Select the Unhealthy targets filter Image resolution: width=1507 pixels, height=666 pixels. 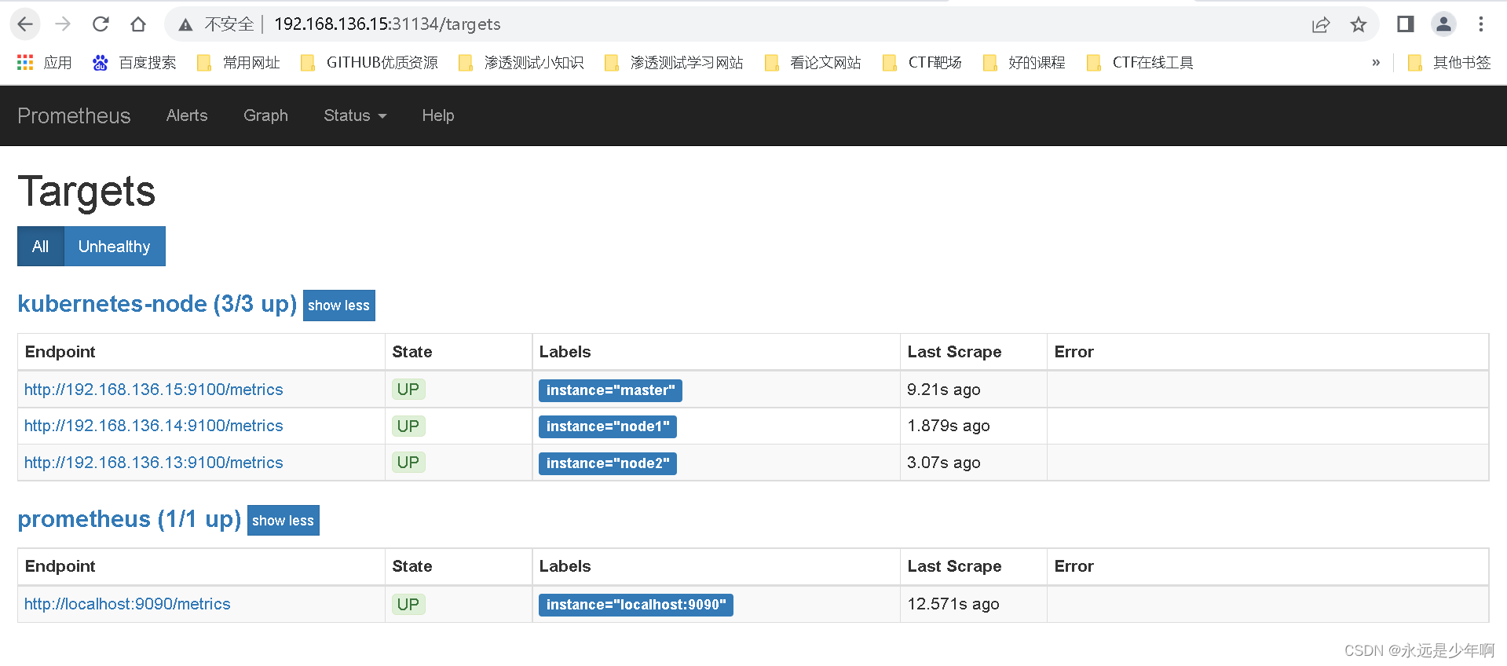pos(115,247)
